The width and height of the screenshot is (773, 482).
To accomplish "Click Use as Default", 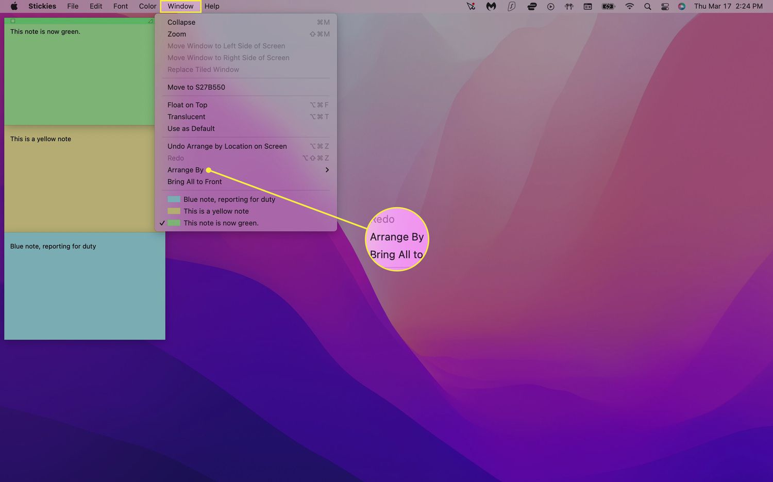I will click(191, 128).
